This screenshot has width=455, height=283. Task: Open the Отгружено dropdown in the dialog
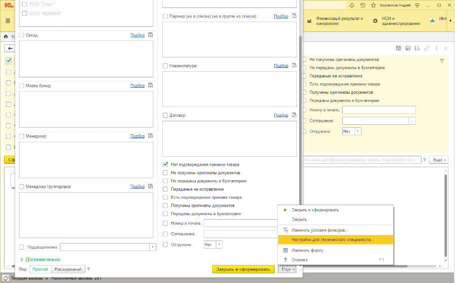218,245
